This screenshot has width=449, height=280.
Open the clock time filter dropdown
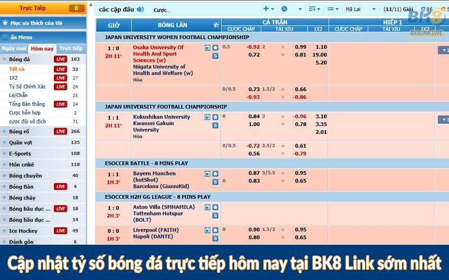291,9
